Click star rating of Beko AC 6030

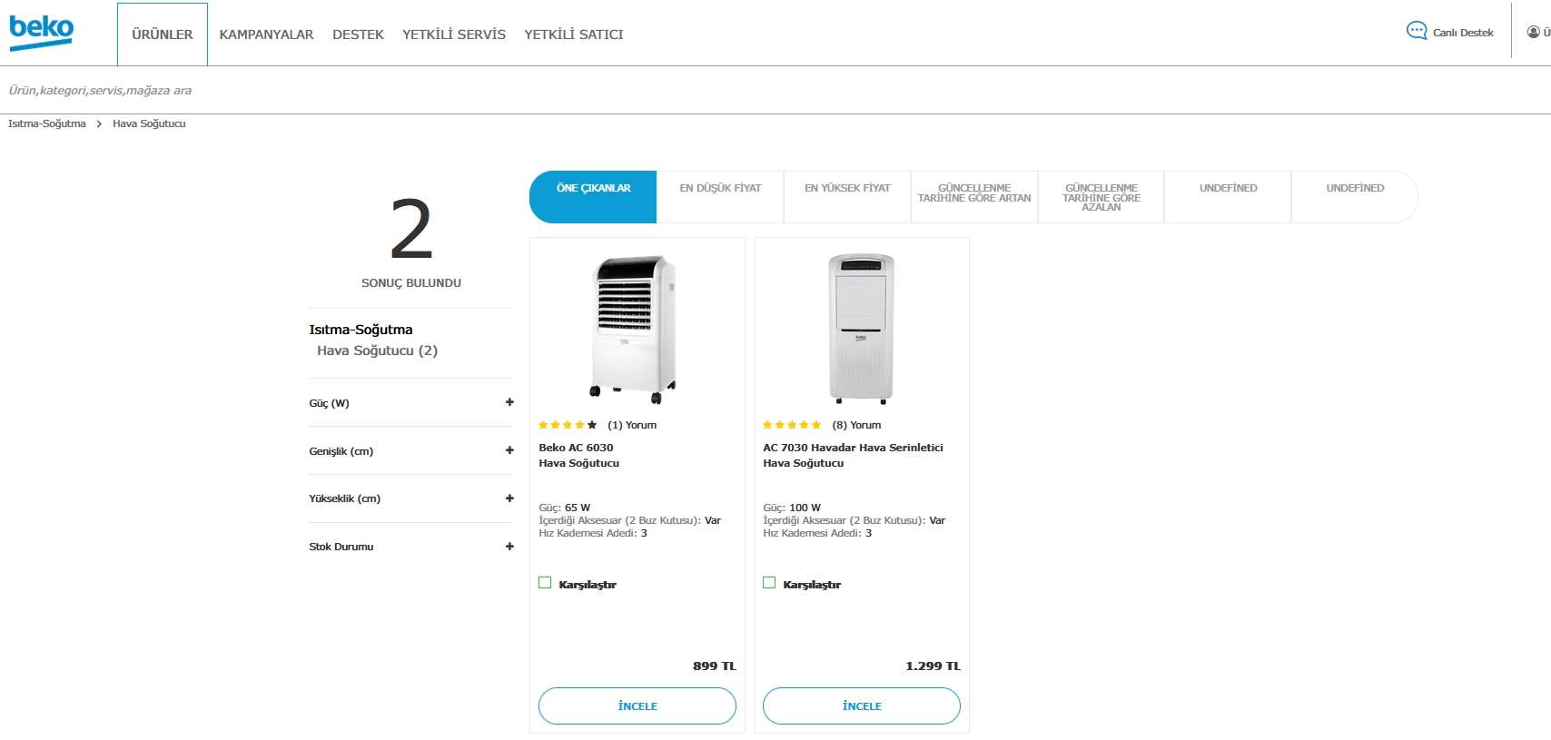tap(568, 425)
